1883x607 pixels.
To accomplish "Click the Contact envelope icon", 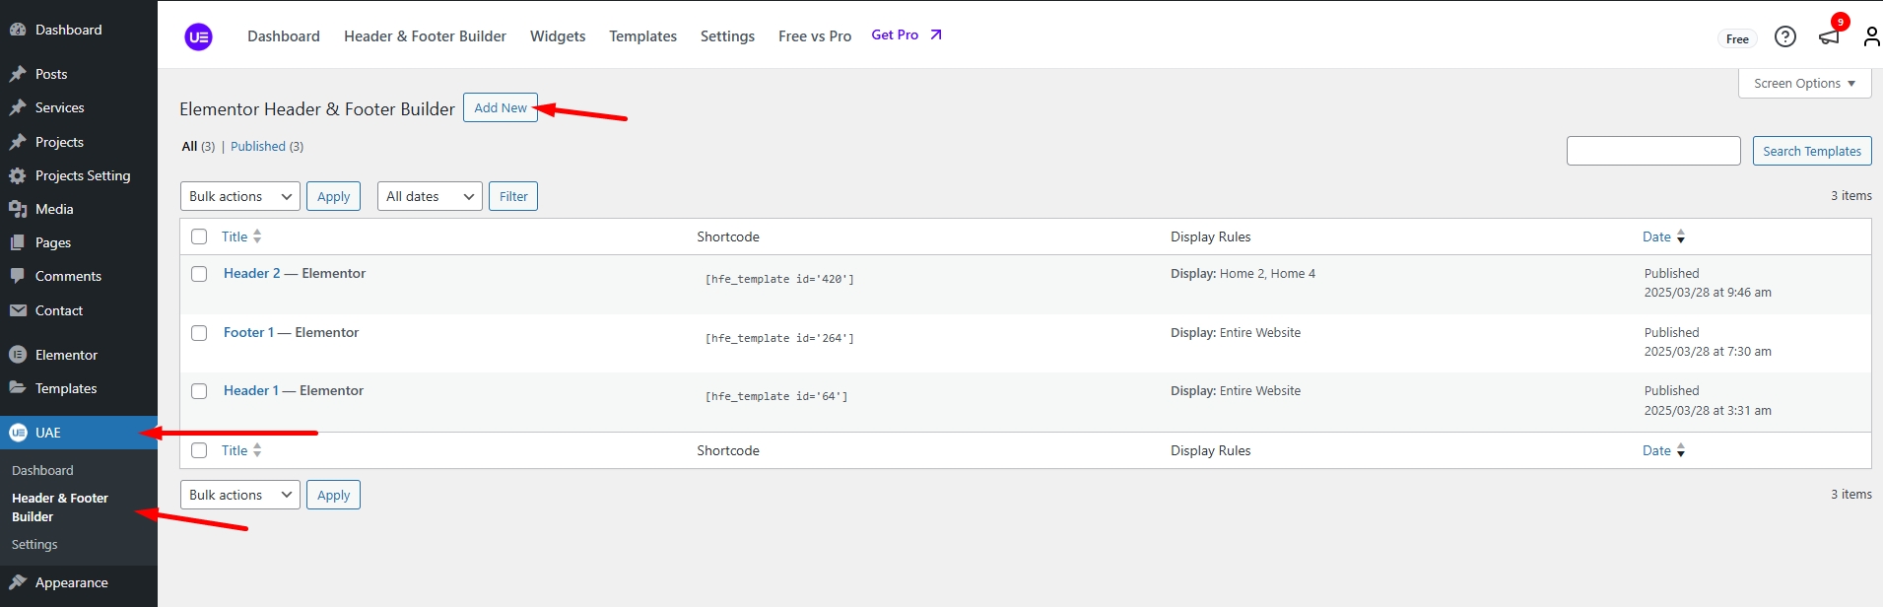I will (18, 310).
